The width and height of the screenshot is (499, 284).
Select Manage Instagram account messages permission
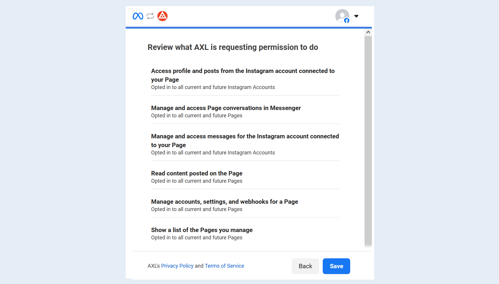tap(245, 144)
